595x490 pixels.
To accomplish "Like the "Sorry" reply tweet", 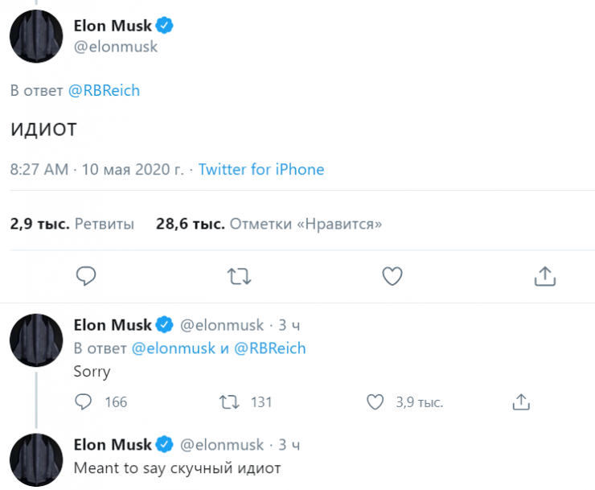I will point(374,401).
